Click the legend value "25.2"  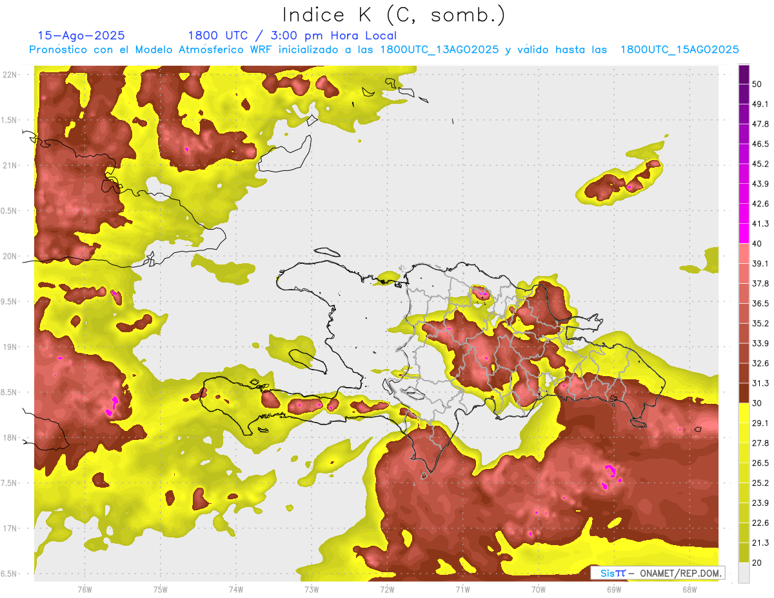[x=760, y=483]
